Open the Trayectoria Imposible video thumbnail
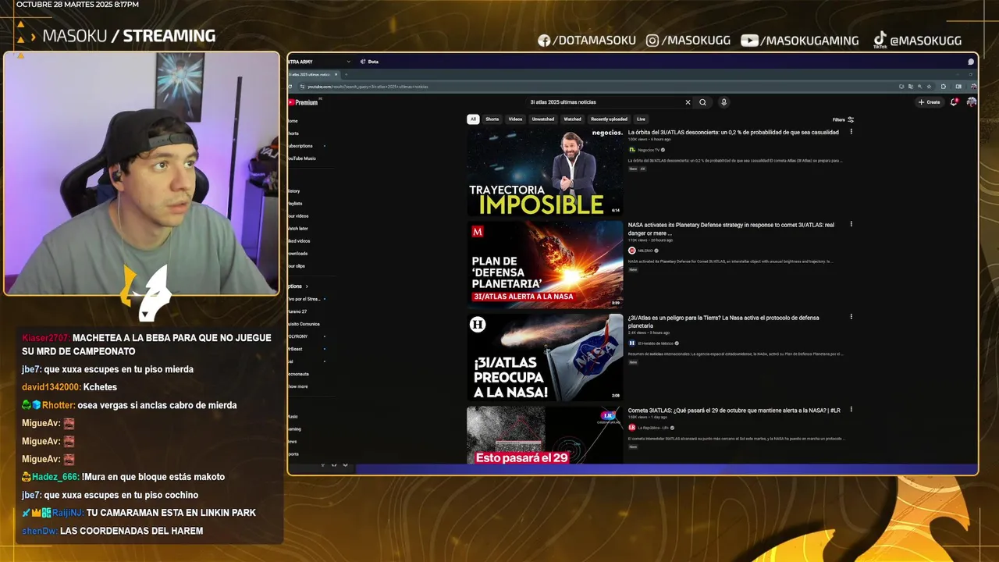 click(x=545, y=172)
